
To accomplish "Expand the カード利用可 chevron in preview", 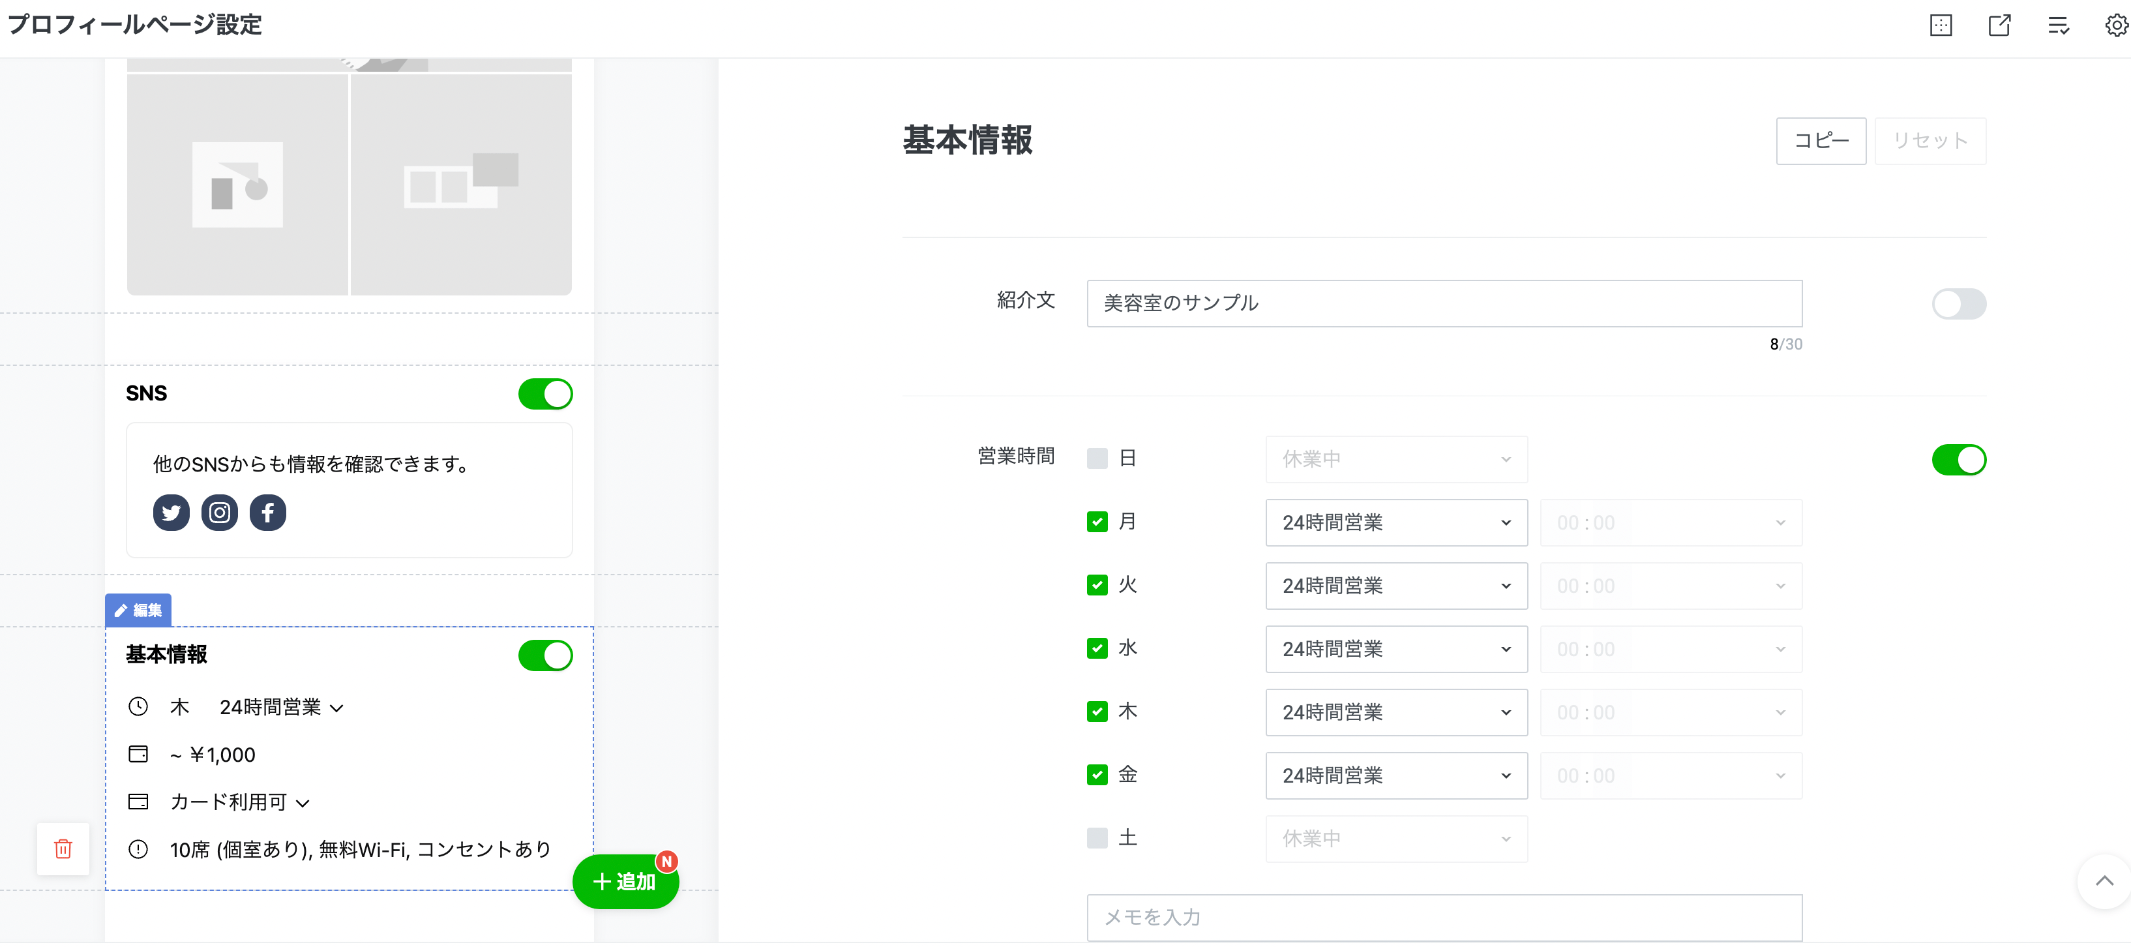I will pyautogui.click(x=303, y=803).
